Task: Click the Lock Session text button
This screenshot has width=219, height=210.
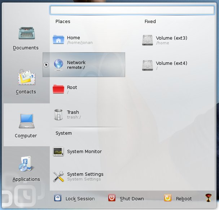Action: tap(80, 198)
